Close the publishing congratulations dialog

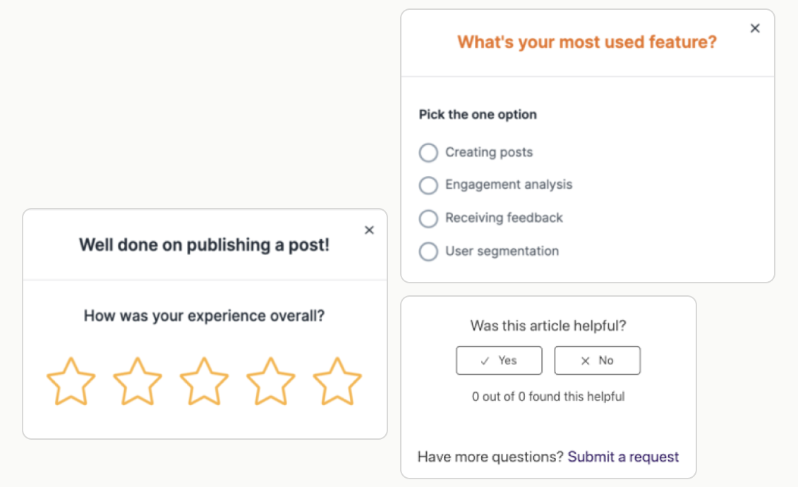click(369, 230)
